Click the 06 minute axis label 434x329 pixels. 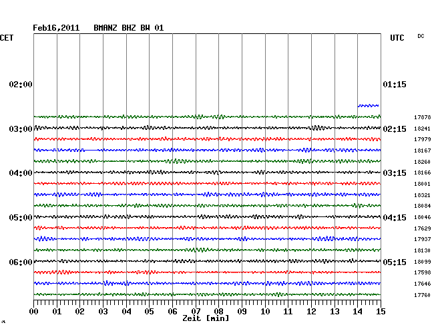coord(172,312)
